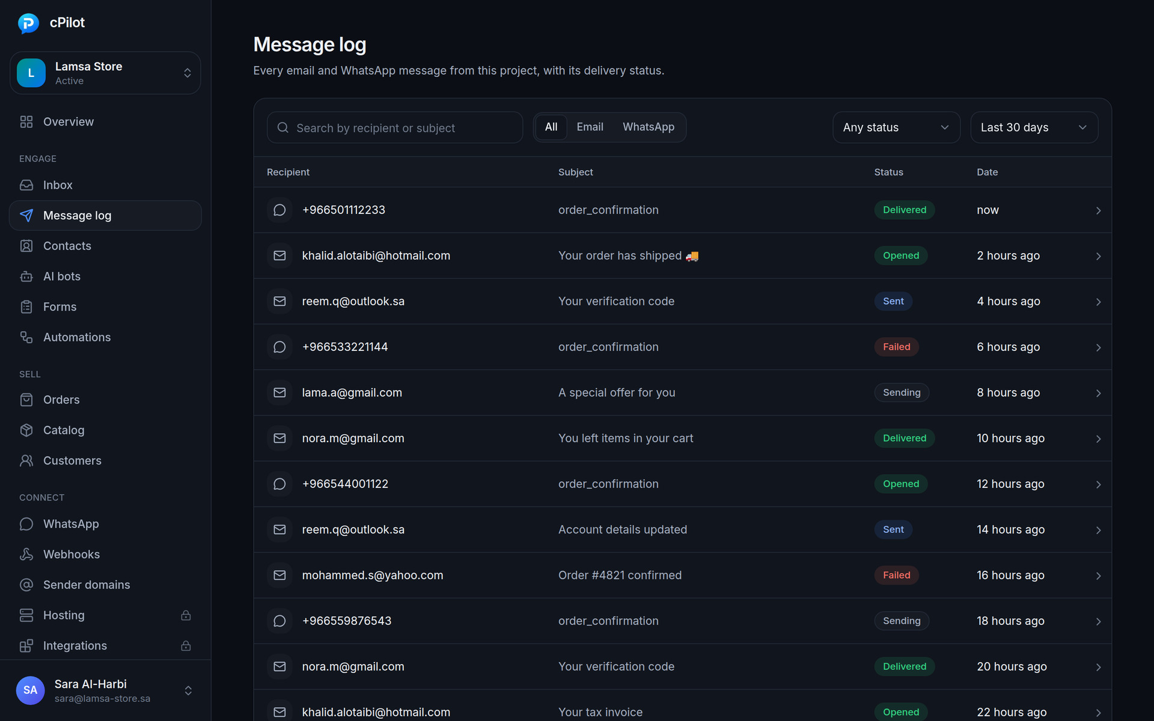The width and height of the screenshot is (1154, 721).
Task: Click the search by recipient field
Action: [395, 127]
